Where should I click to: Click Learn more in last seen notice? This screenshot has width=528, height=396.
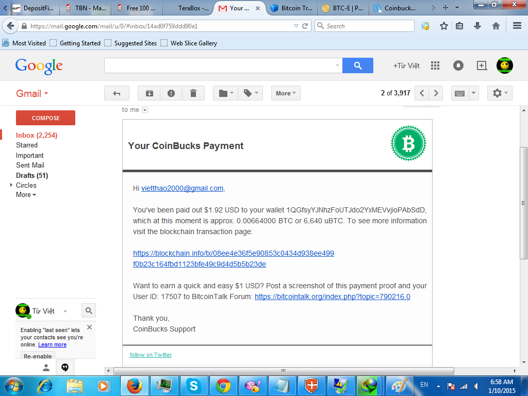(x=52, y=344)
